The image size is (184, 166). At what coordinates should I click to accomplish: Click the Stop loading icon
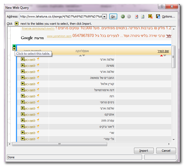tap(136, 16)
